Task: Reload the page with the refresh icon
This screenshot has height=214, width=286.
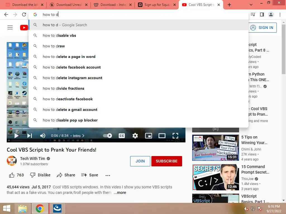Action: coord(24,14)
